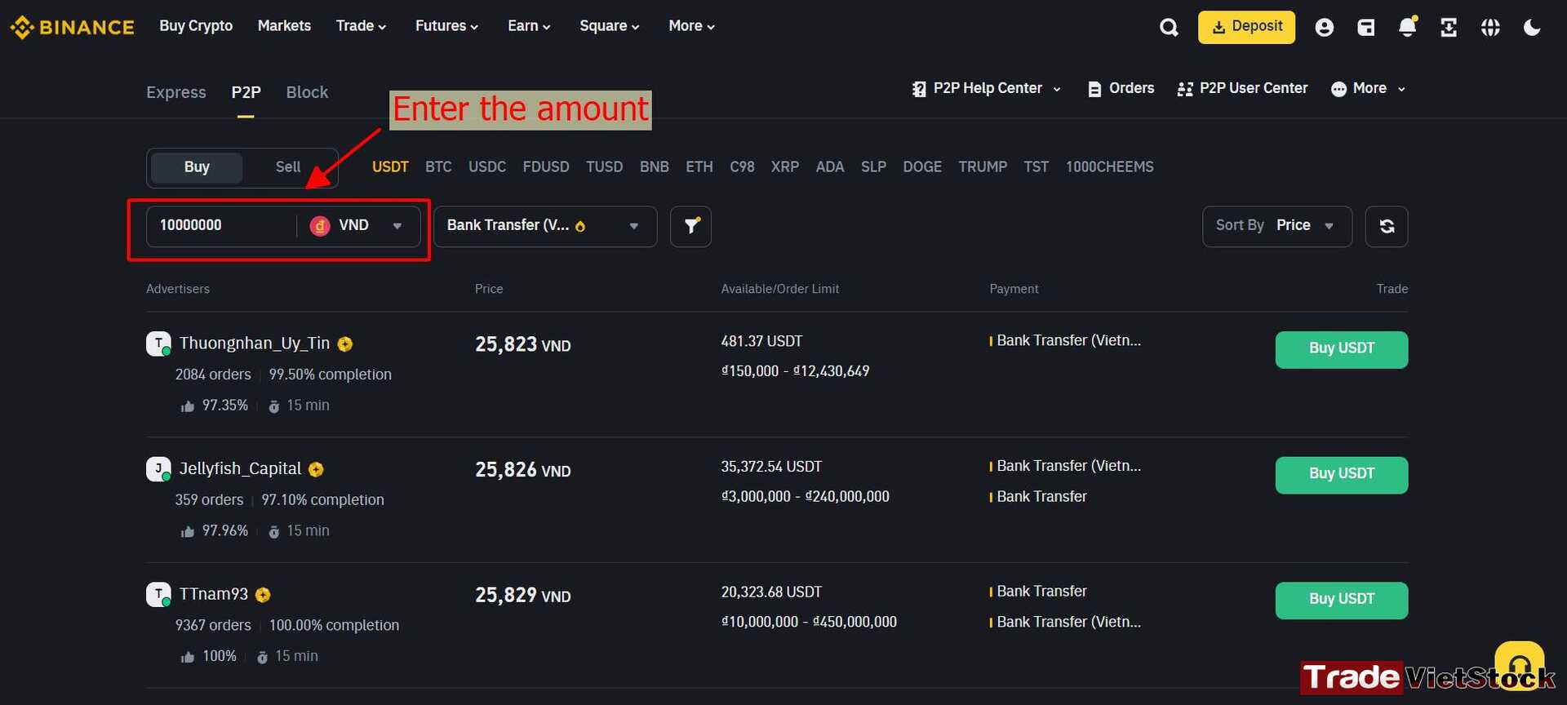Switch to Express tab

176,92
